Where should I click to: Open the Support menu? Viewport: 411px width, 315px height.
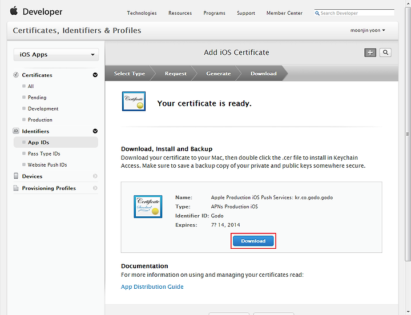coord(246,13)
